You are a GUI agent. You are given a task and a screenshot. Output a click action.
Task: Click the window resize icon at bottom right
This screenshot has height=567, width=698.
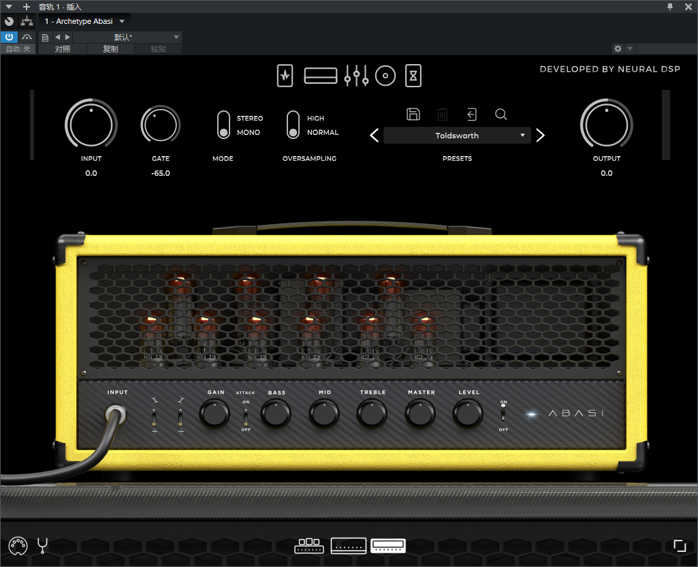tap(680, 546)
